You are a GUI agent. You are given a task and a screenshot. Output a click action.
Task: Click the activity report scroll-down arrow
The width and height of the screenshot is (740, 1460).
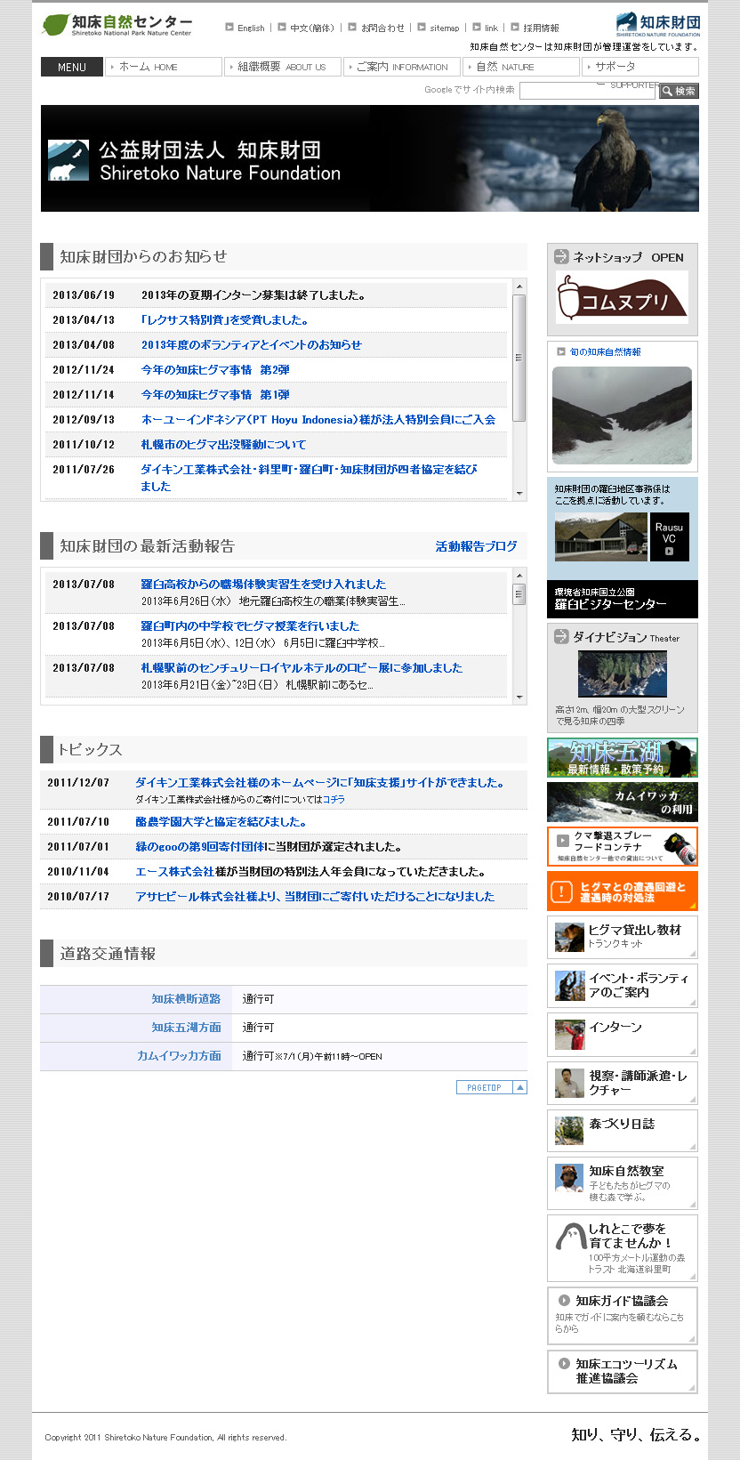(x=519, y=698)
